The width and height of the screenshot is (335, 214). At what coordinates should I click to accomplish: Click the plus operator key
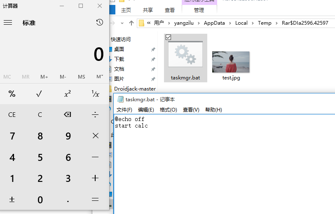(x=95, y=178)
